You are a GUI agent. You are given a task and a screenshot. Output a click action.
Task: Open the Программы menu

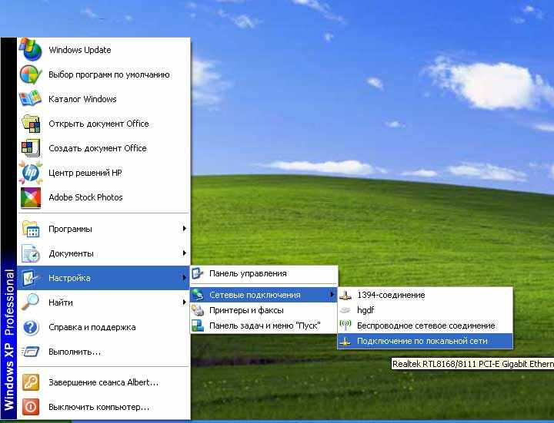(104, 229)
